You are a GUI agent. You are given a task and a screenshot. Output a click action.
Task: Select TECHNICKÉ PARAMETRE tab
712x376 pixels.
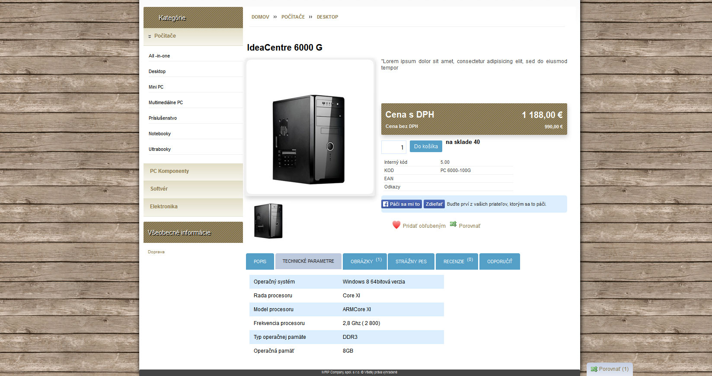308,261
